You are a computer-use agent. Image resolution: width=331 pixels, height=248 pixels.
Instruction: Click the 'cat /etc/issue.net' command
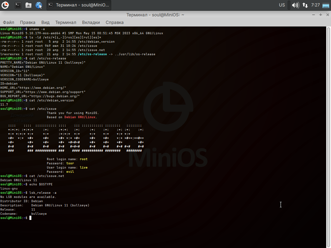(x=47, y=176)
